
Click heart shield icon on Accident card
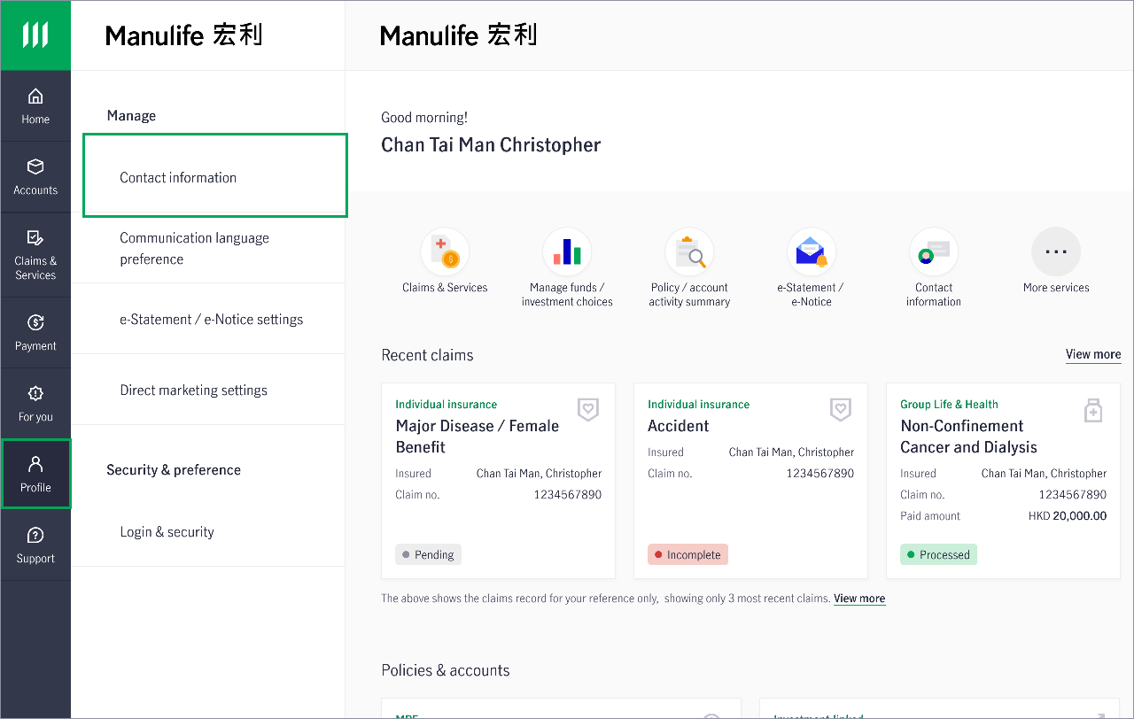point(841,409)
